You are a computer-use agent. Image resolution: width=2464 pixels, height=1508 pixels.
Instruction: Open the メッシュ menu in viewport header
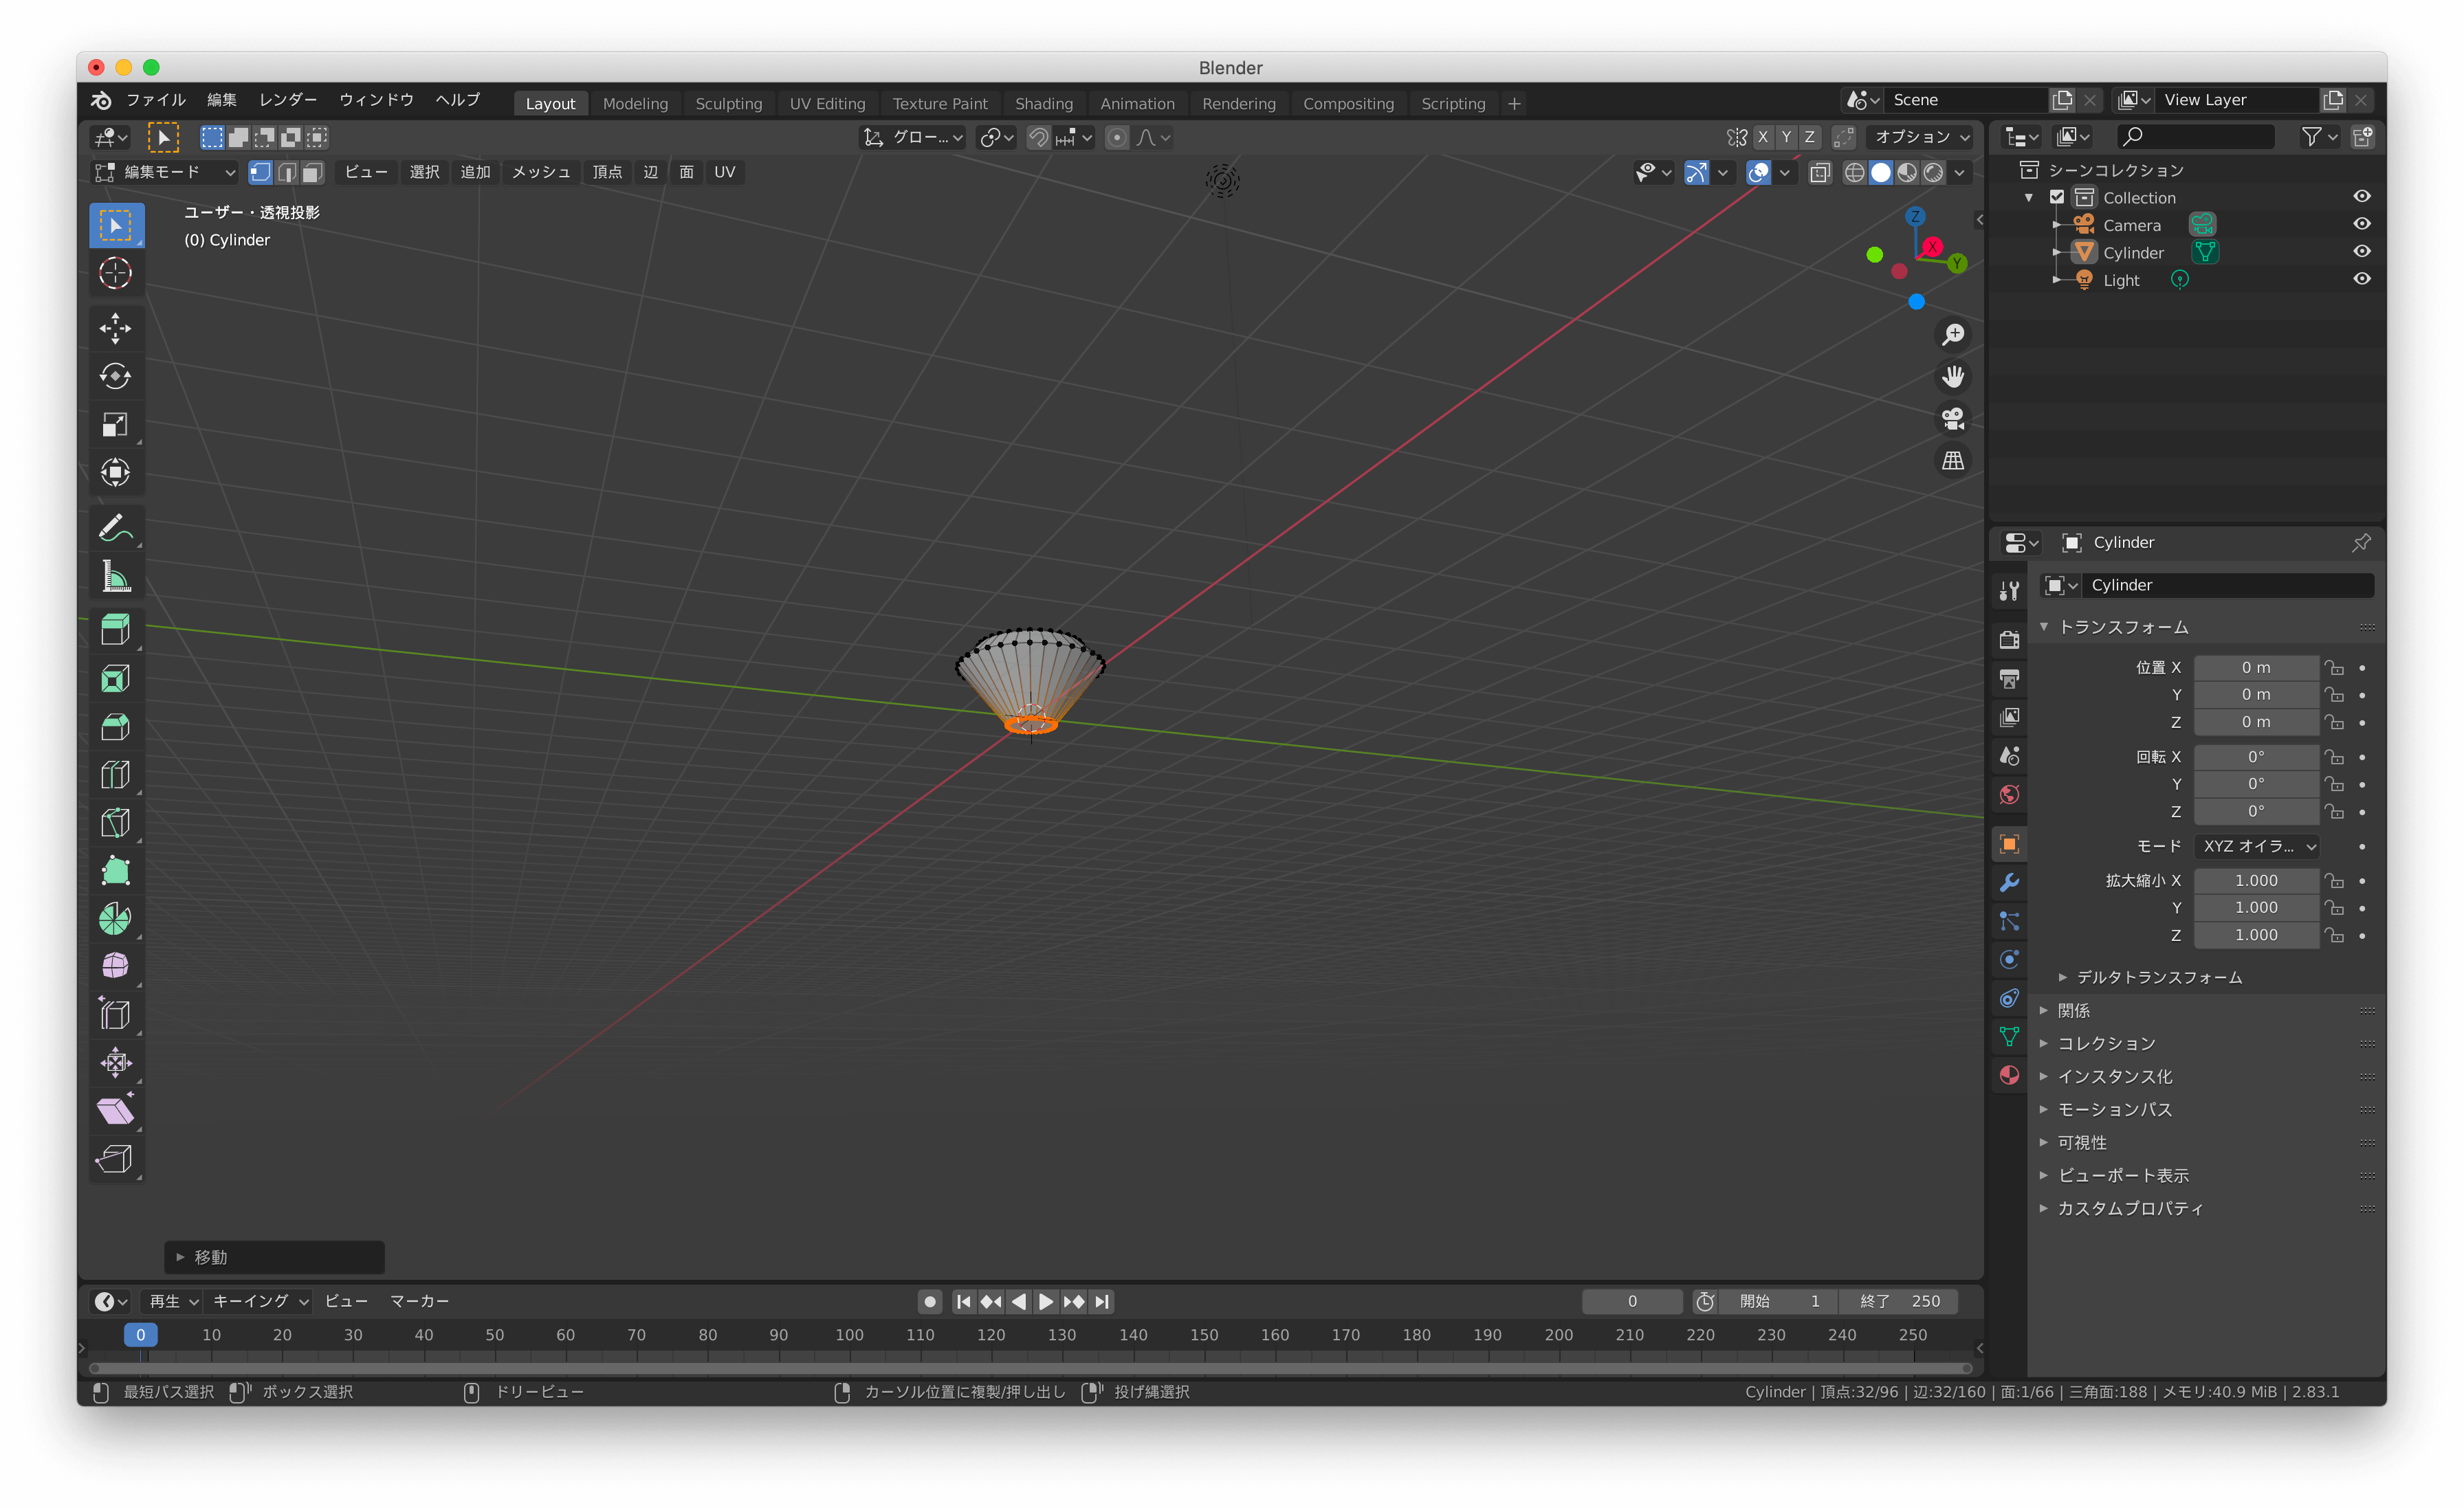[x=541, y=172]
